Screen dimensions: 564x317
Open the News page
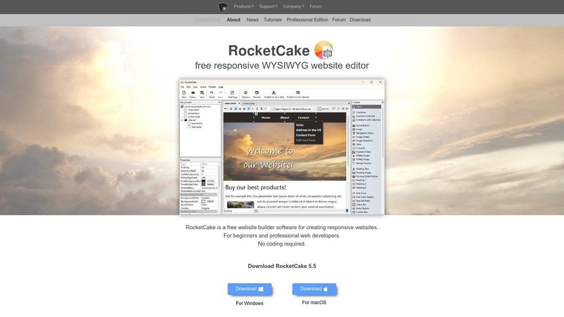253,20
